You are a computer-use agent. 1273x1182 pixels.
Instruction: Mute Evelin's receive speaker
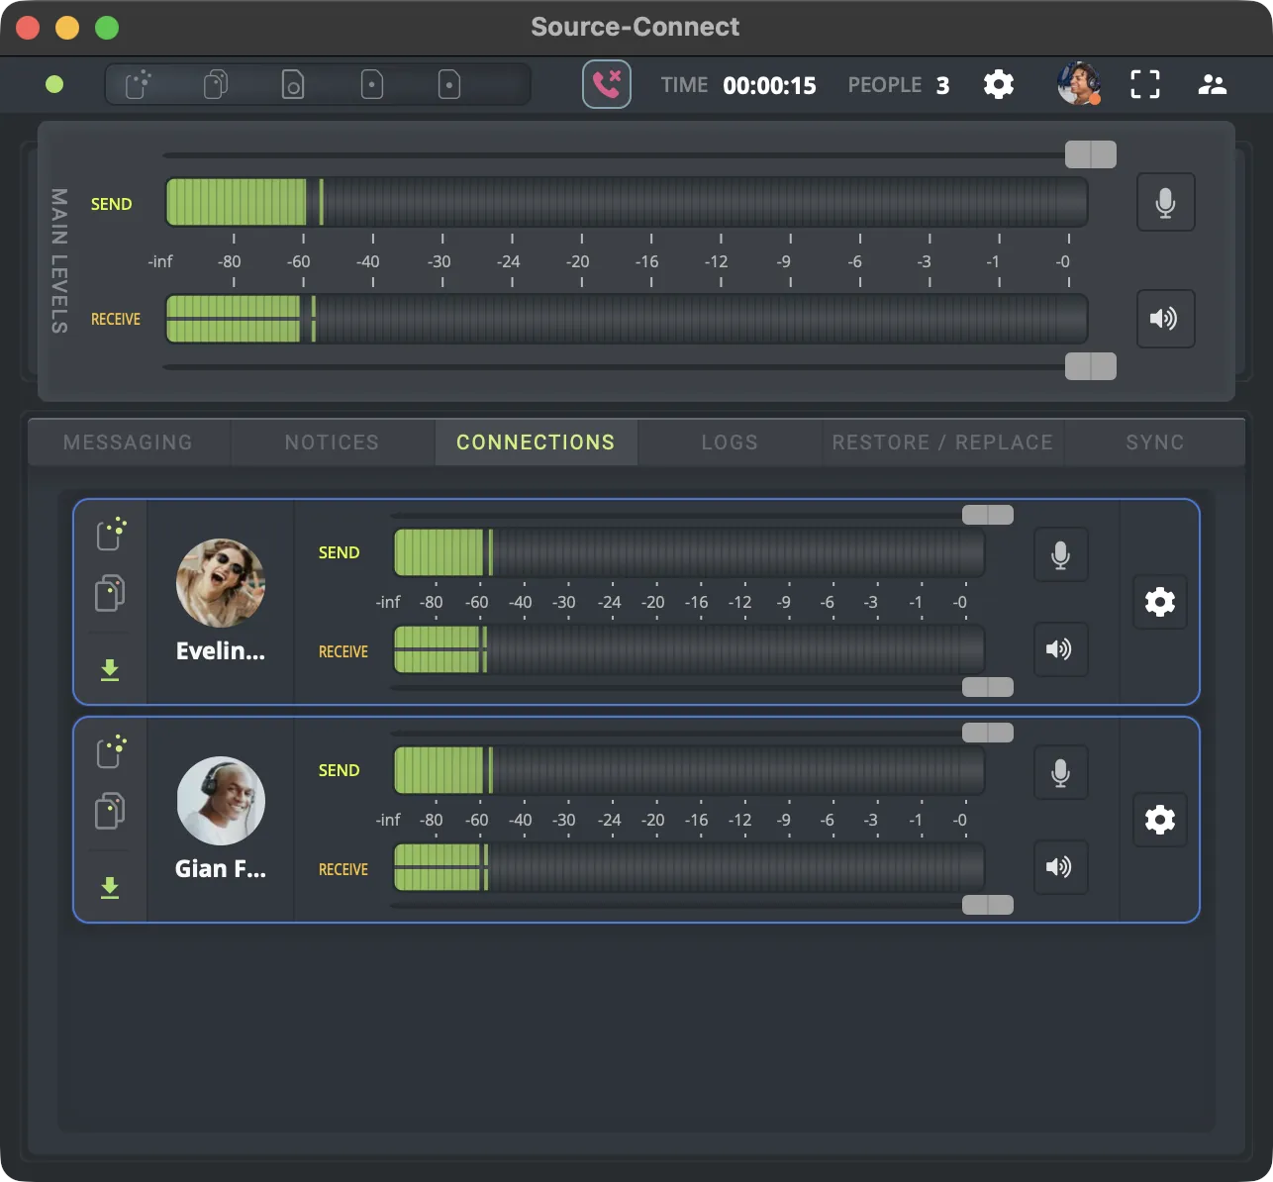[x=1061, y=649]
